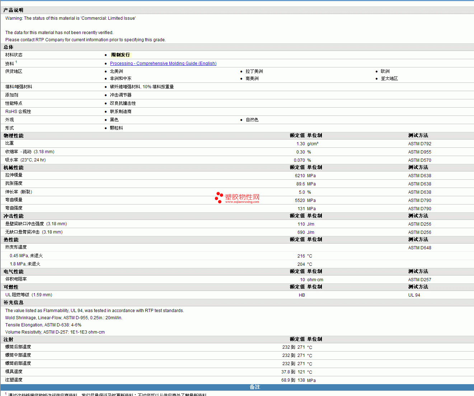Click the red dots watermark logo
Image resolution: width=474 pixels, height=396 pixels.
point(219,198)
